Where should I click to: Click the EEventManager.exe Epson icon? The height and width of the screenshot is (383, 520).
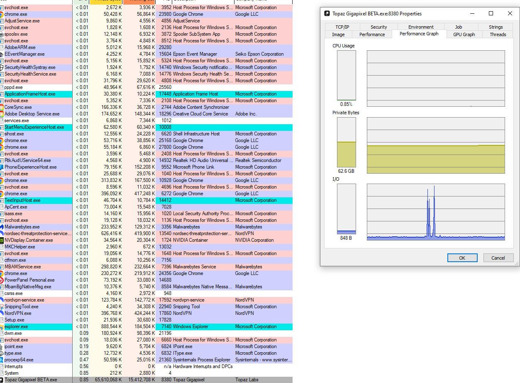click(2, 54)
